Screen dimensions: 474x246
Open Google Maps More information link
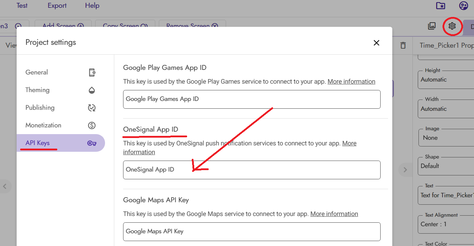click(334, 214)
